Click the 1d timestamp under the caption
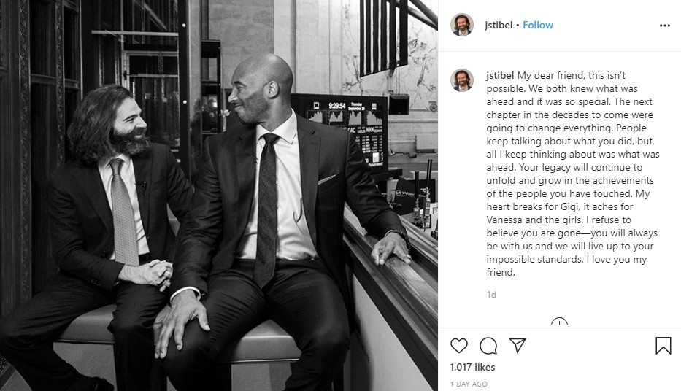 point(491,295)
